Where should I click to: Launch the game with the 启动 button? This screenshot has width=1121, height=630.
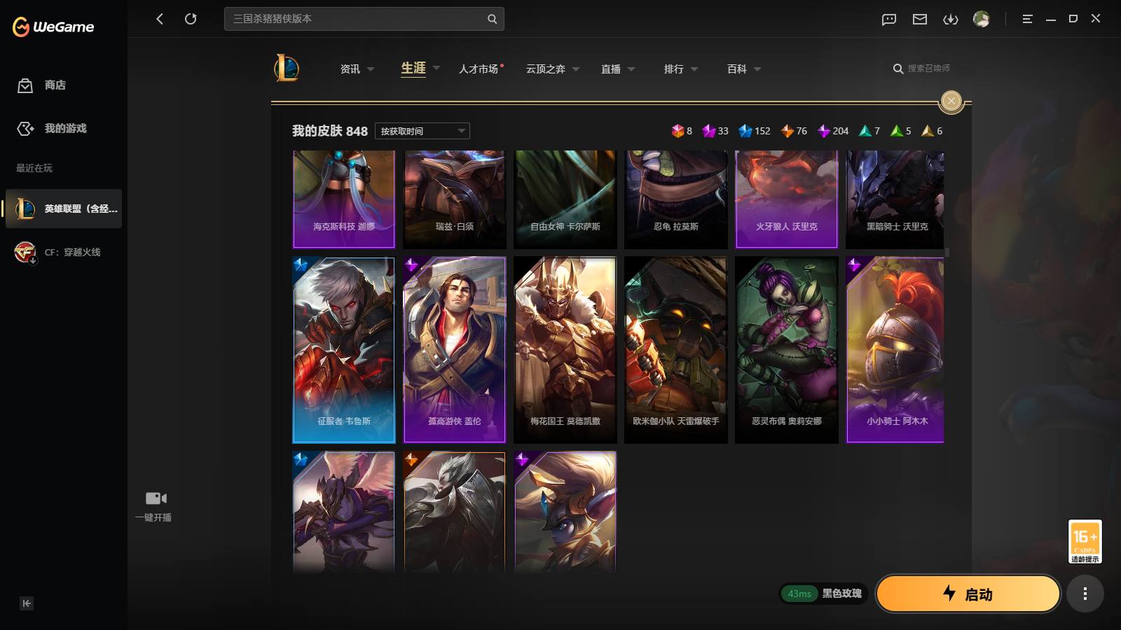click(968, 594)
